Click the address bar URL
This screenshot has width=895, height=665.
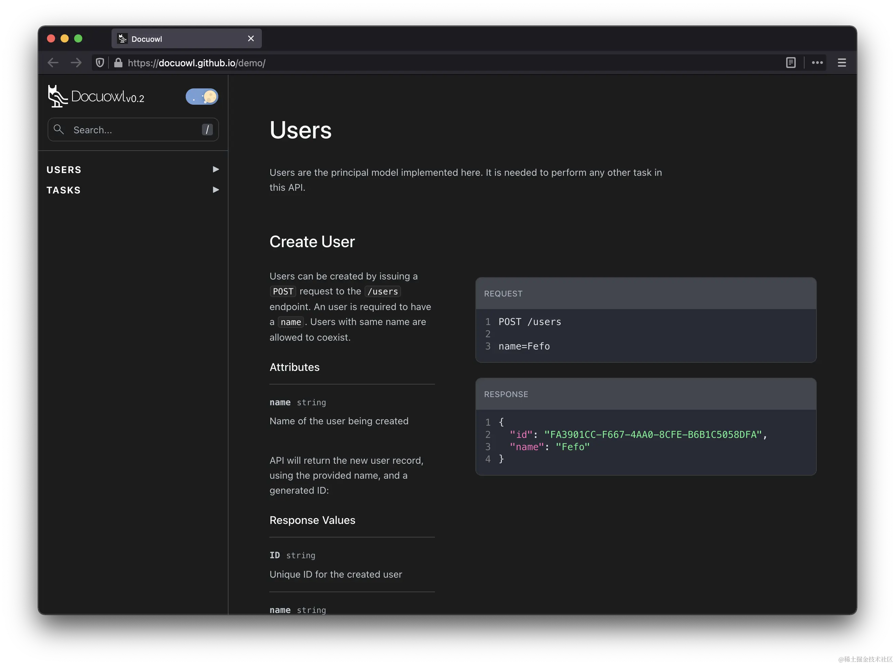point(197,63)
